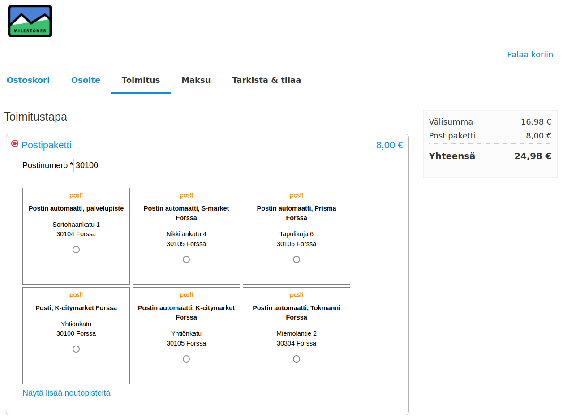
Task: Click the 8,00 € delivery price in Postipaketti box
Action: [x=390, y=145]
